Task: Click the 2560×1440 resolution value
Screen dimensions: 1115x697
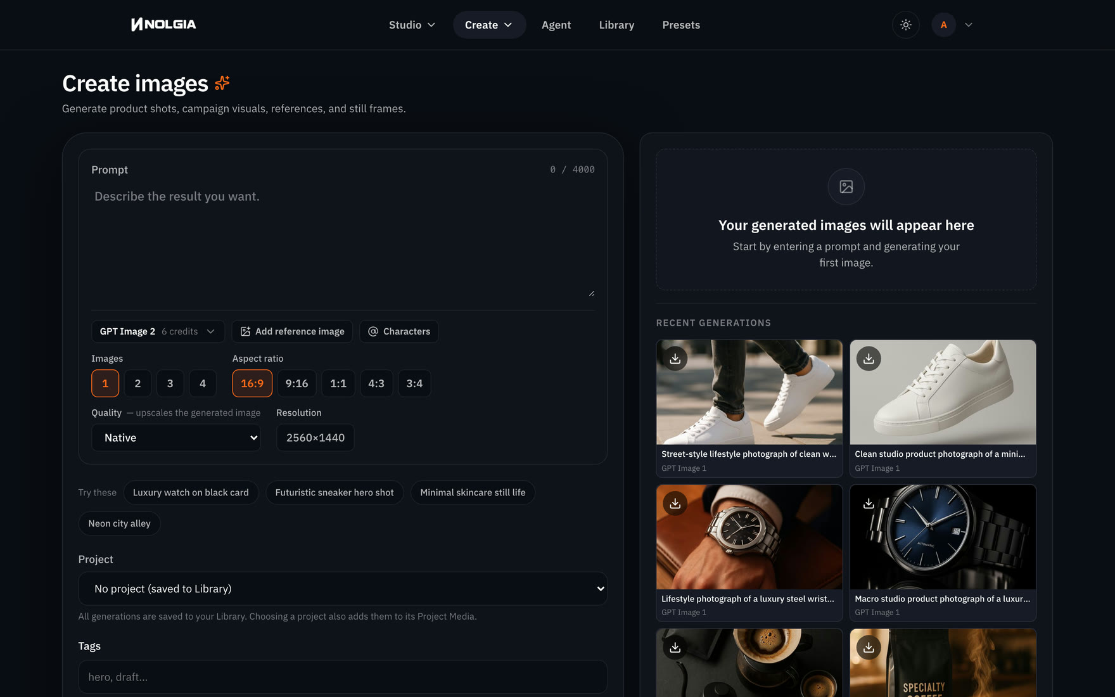Action: [x=315, y=438]
